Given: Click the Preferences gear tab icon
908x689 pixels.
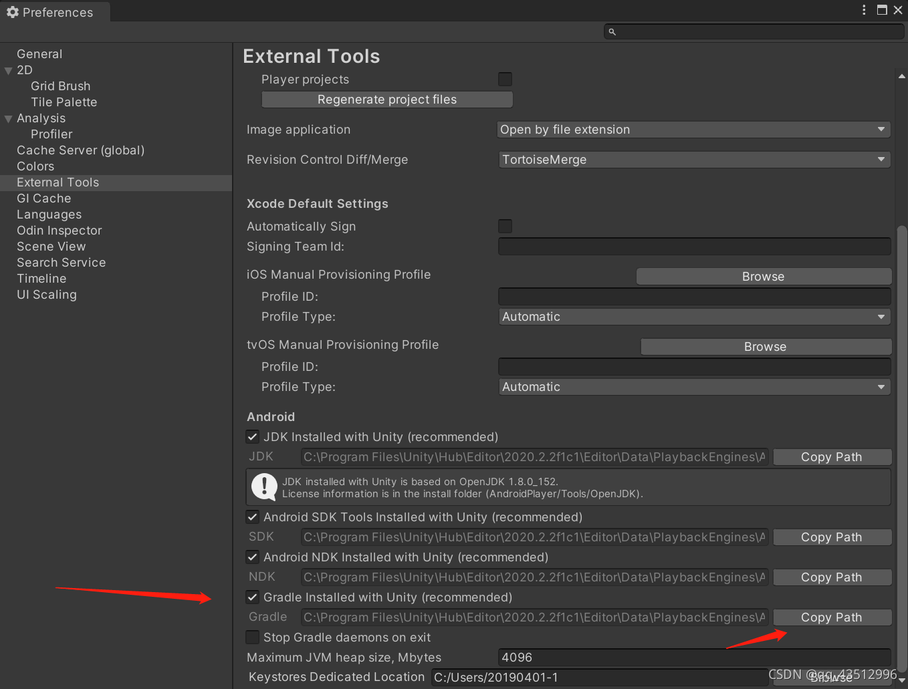Looking at the screenshot, I should click(x=12, y=12).
